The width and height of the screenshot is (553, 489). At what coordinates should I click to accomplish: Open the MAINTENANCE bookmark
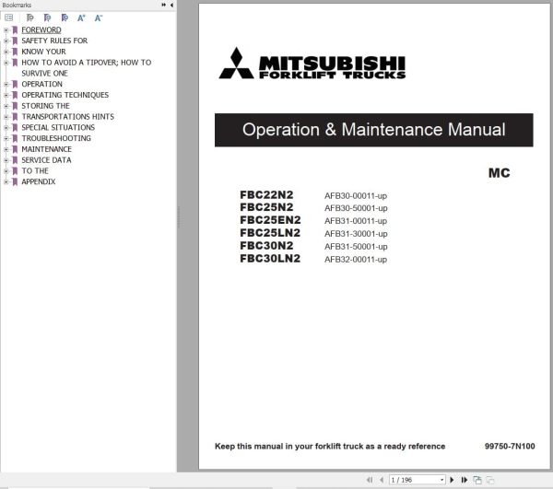click(x=47, y=149)
